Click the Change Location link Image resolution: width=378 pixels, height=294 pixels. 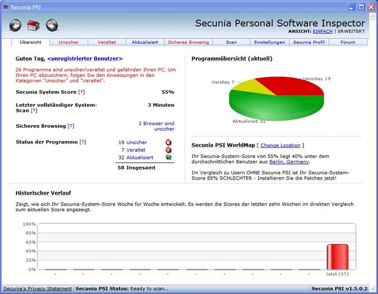click(280, 145)
